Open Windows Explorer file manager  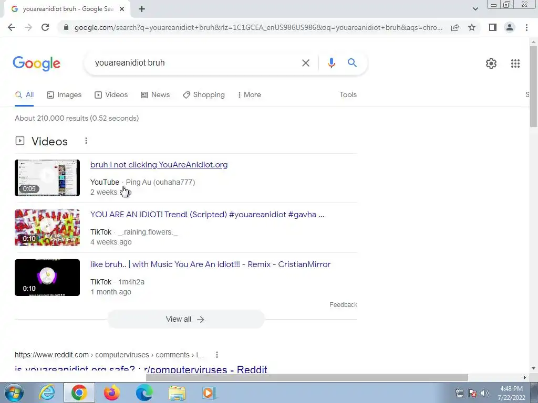coord(177,393)
